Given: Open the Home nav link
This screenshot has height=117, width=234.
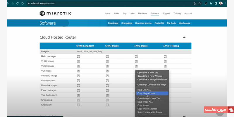Looking at the screenshot, I should point(107,13).
